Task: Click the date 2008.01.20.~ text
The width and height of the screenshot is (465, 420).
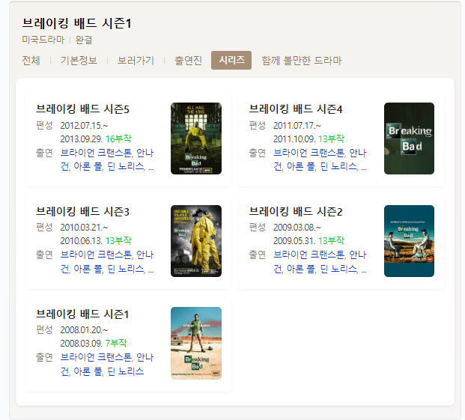Action: pyautogui.click(x=84, y=330)
